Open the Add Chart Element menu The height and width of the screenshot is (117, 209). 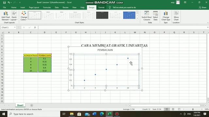tap(6, 16)
